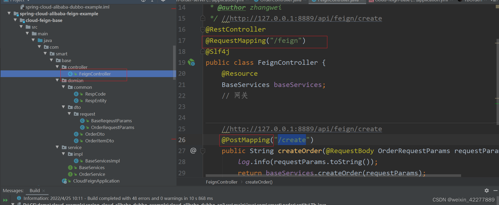The height and width of the screenshot is (205, 499).
Task: Close the Build tab in Messages
Action: point(44,191)
